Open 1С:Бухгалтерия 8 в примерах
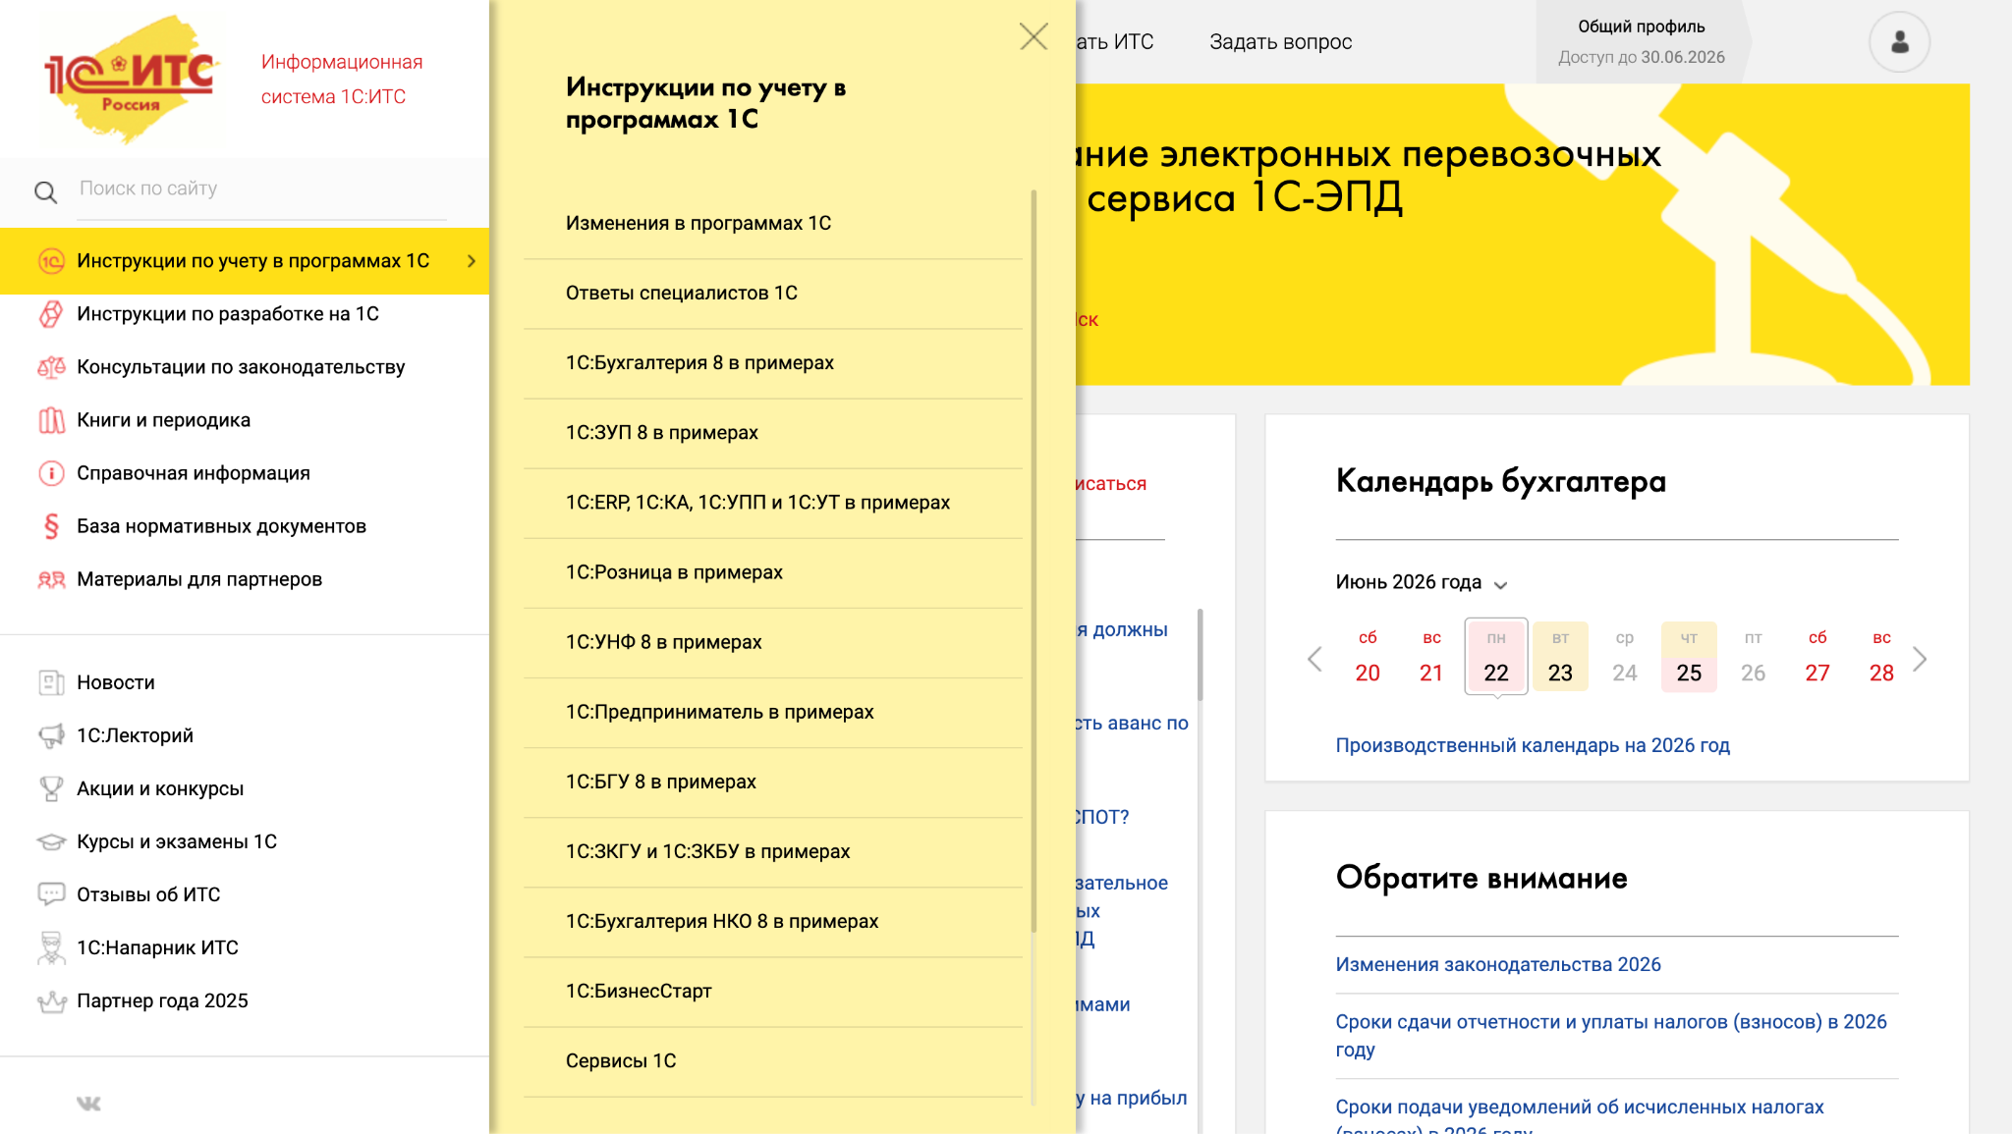The width and height of the screenshot is (2012, 1134). pyautogui.click(x=773, y=363)
